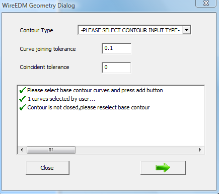Click the 'Contour Type' label
Image resolution: width=219 pixels, height=194 pixels.
click(x=36, y=30)
